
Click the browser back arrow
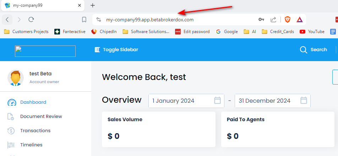[7, 20]
